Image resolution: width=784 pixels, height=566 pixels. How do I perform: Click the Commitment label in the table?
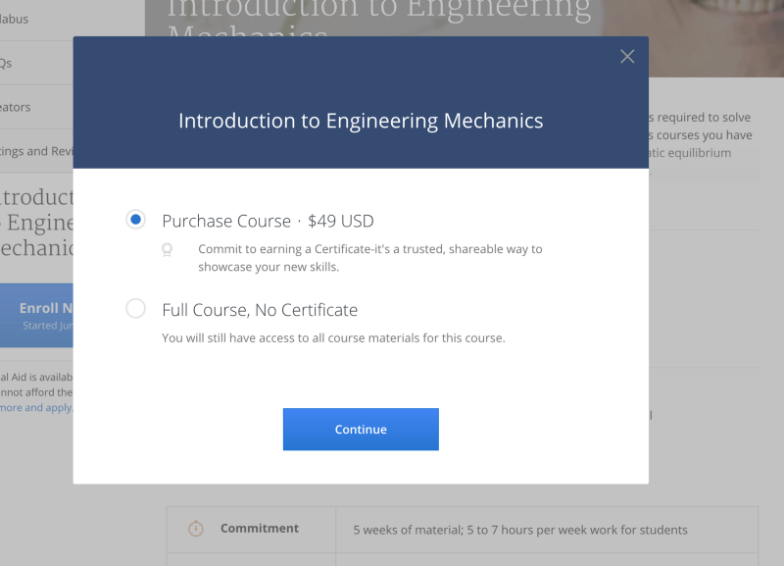pos(259,529)
